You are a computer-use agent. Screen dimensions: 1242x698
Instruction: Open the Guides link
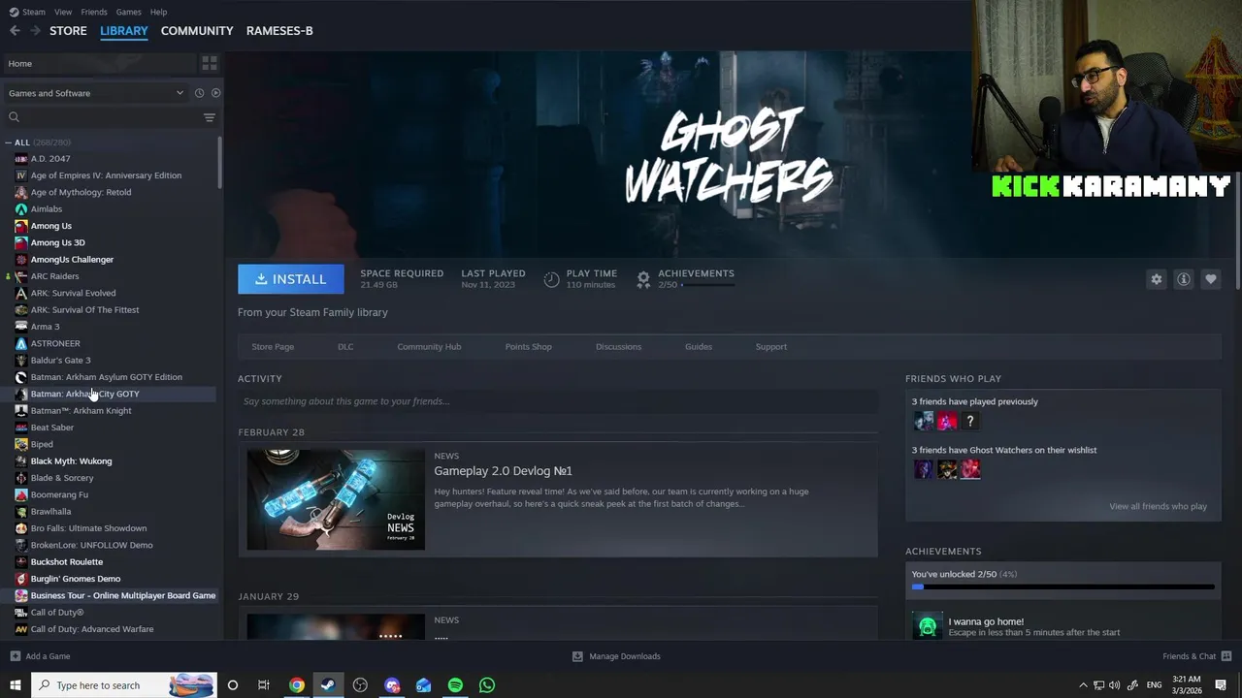[699, 347]
